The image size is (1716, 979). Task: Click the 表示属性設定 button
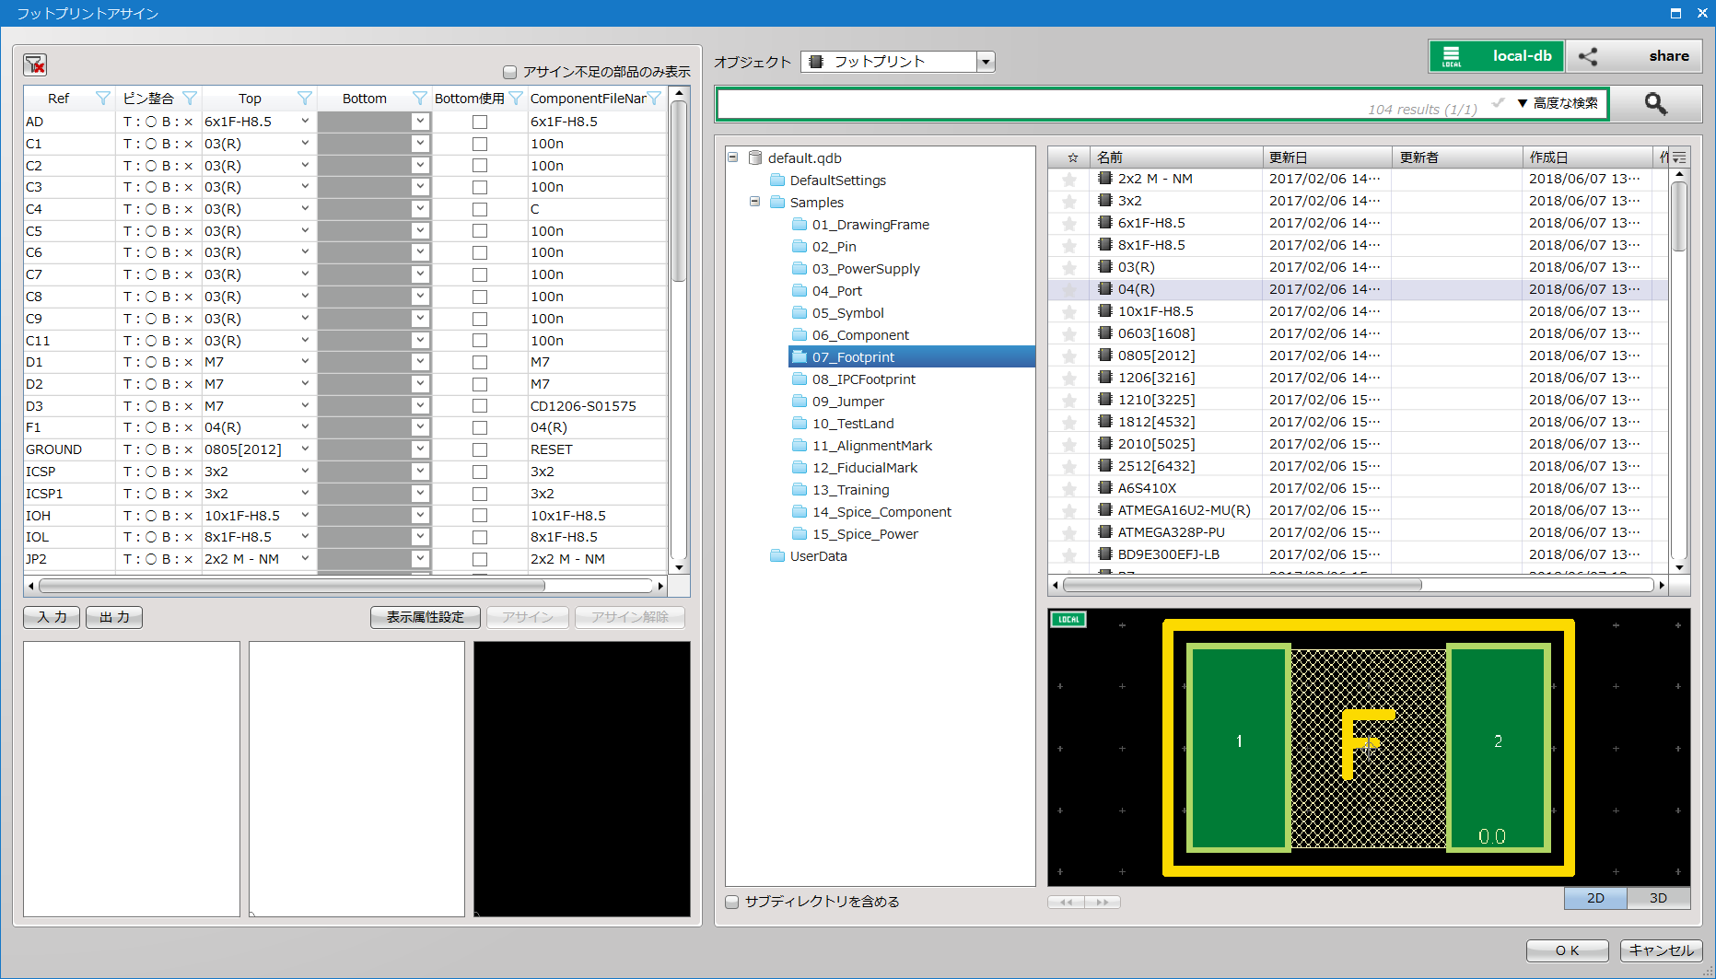pos(425,617)
